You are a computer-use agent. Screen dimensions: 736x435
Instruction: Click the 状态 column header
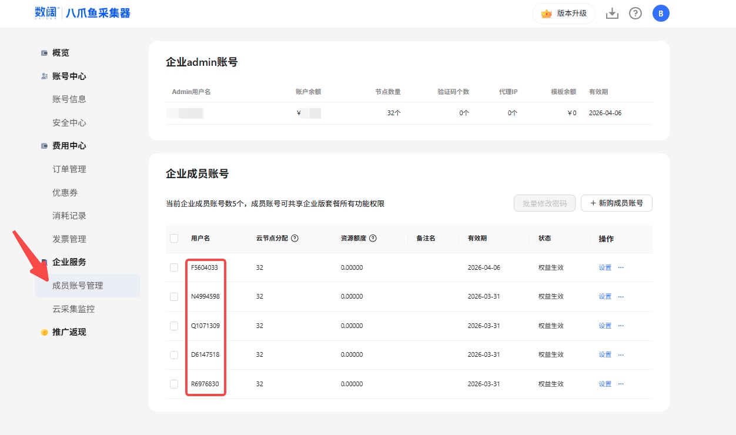(x=545, y=239)
